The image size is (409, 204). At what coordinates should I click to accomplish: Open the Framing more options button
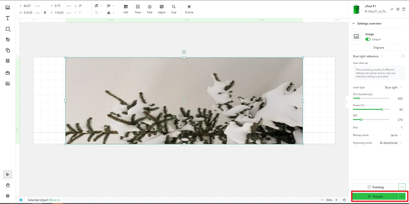click(402, 187)
